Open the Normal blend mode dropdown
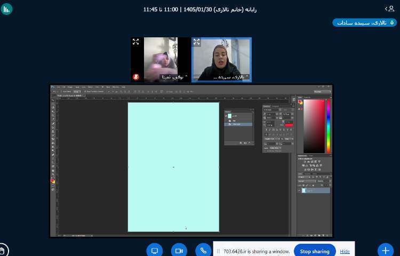400x256 pixels. click(x=307, y=181)
